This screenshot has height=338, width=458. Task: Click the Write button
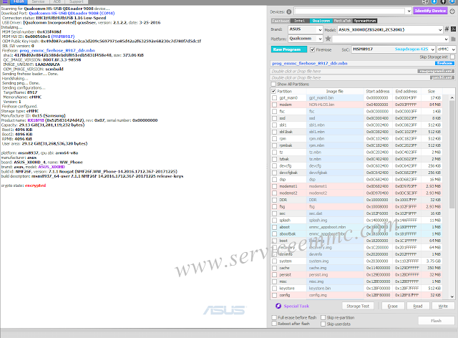pyautogui.click(x=443, y=306)
